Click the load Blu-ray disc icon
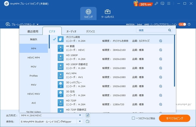The image size is (196, 127). 8,24
